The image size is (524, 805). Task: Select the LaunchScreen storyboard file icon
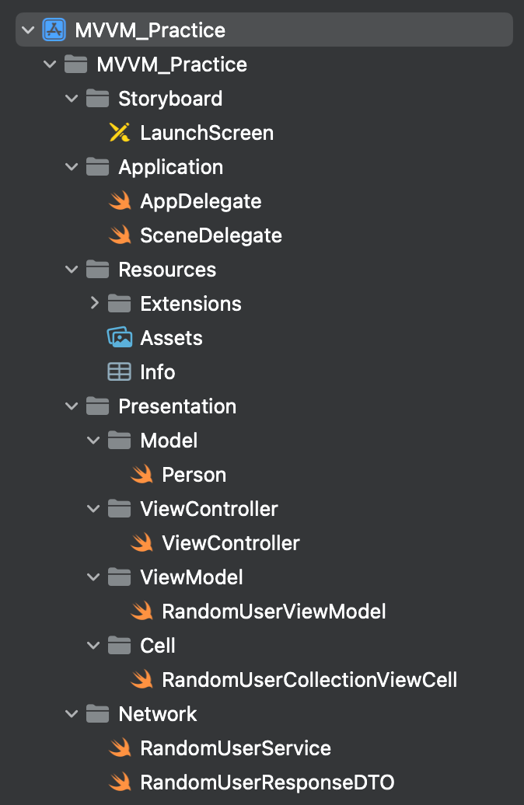120,132
